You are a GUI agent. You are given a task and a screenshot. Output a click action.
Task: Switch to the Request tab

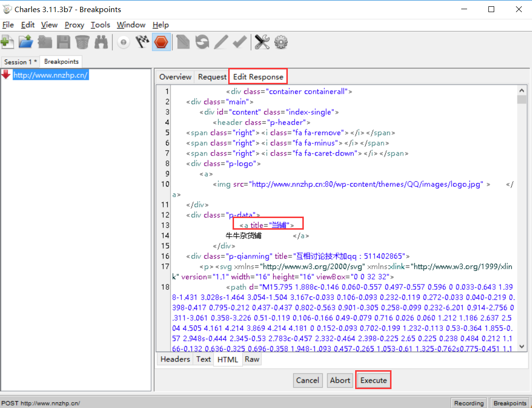point(212,77)
